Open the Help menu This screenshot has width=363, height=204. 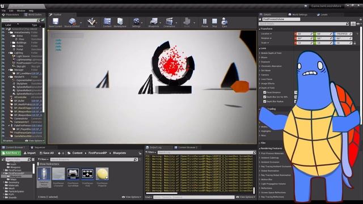click(x=31, y=11)
